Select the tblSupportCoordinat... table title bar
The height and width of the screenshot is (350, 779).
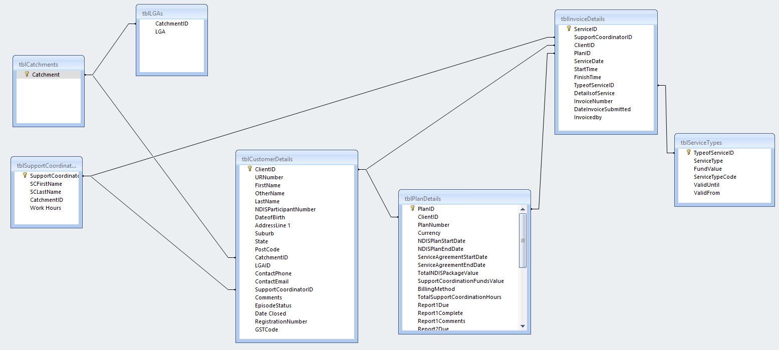click(x=47, y=165)
